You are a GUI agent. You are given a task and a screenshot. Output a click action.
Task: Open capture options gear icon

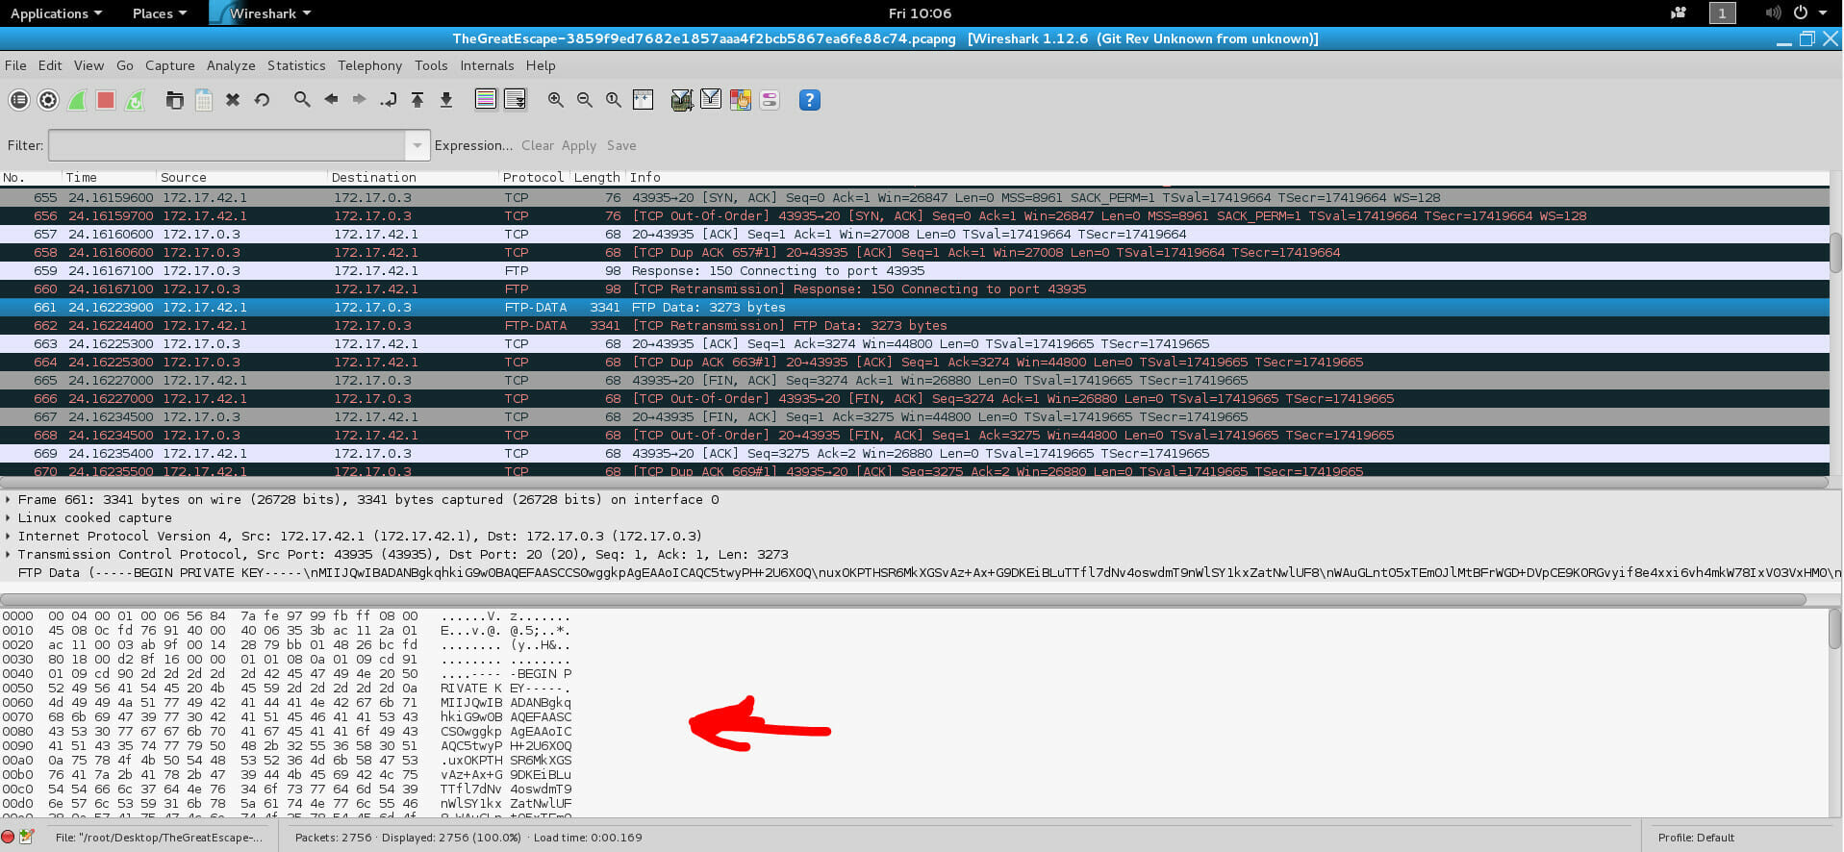(x=48, y=100)
